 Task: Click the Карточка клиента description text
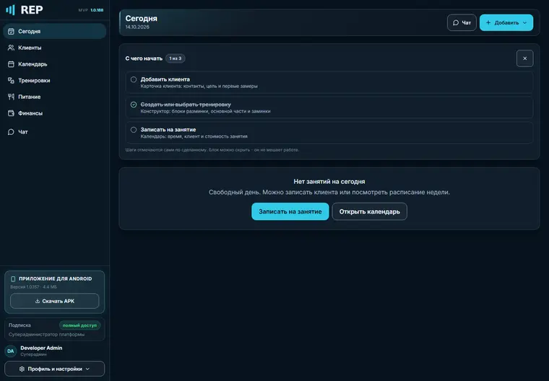click(199, 86)
